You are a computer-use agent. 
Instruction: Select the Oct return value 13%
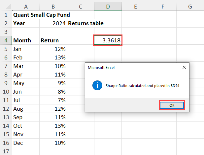[x=53, y=126]
